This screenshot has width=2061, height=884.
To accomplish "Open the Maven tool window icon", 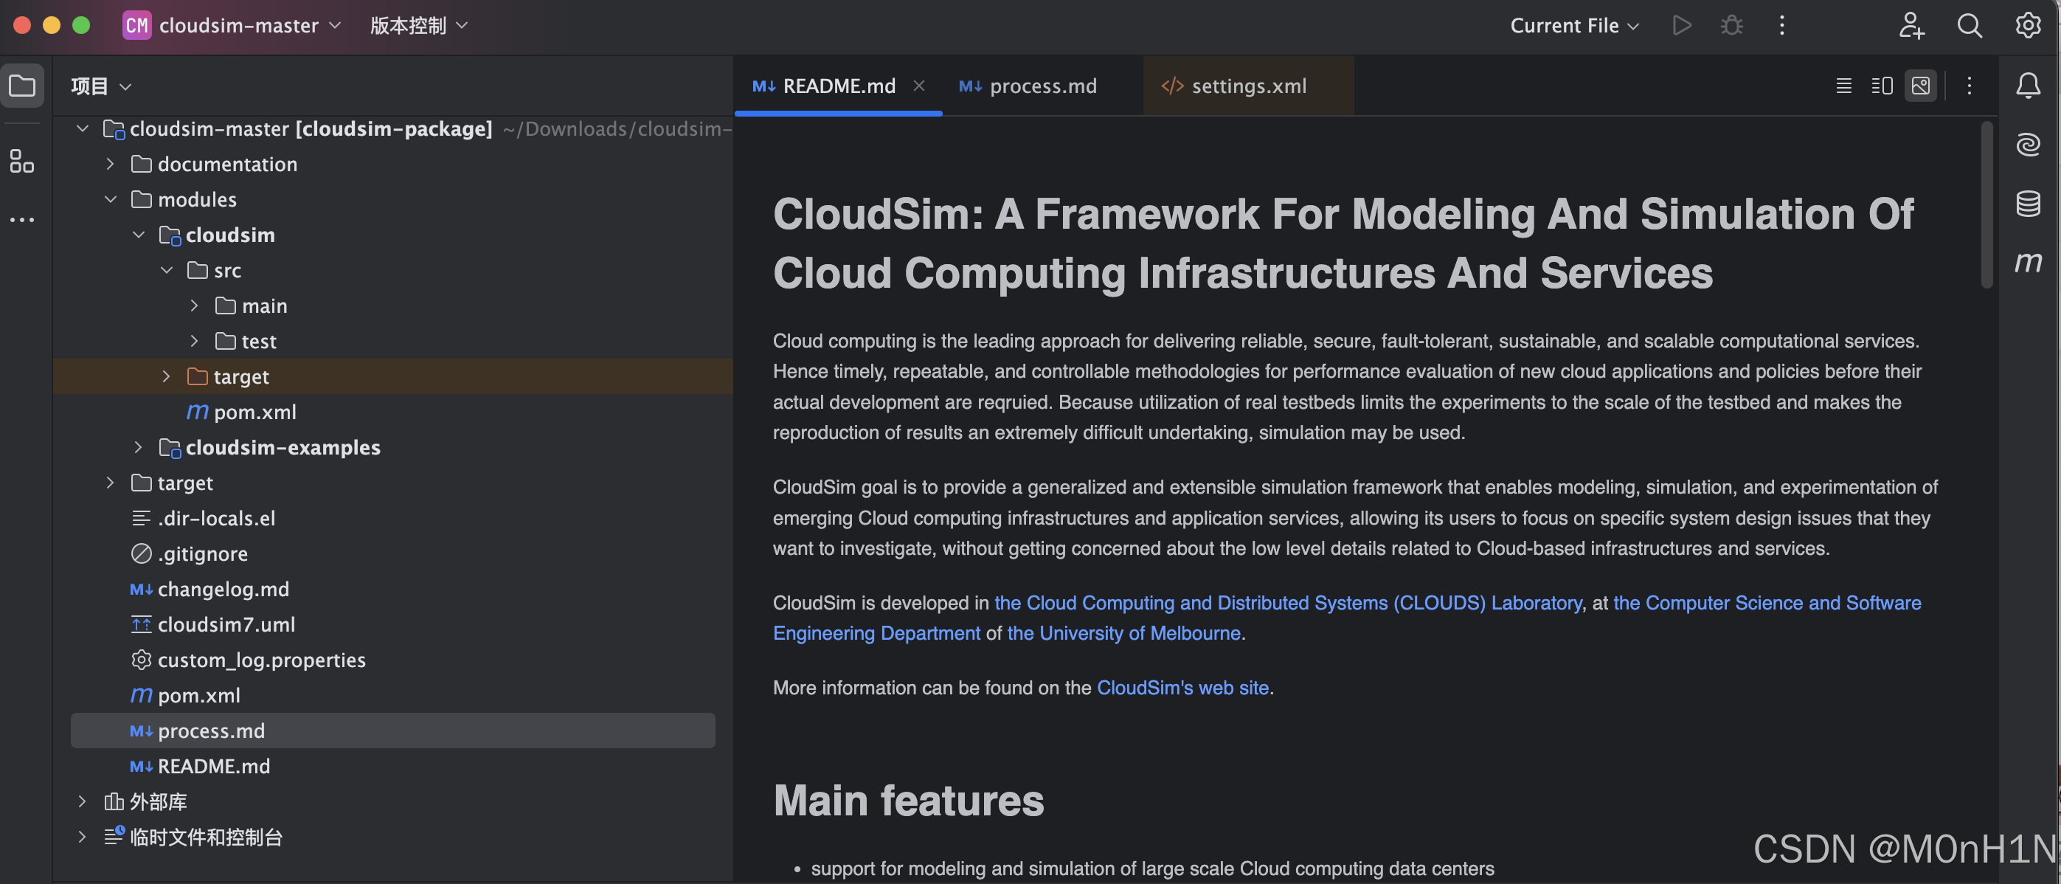I will pyautogui.click(x=2029, y=263).
